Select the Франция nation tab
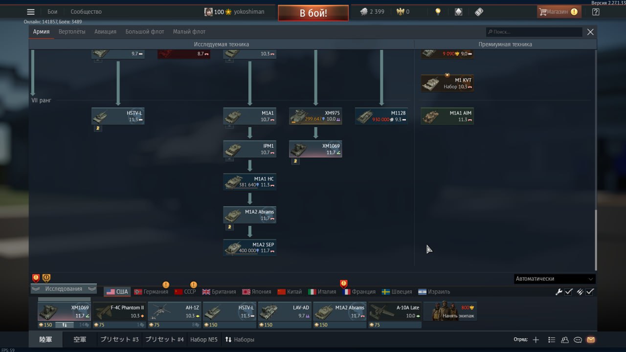The height and width of the screenshot is (352, 626). (359, 292)
